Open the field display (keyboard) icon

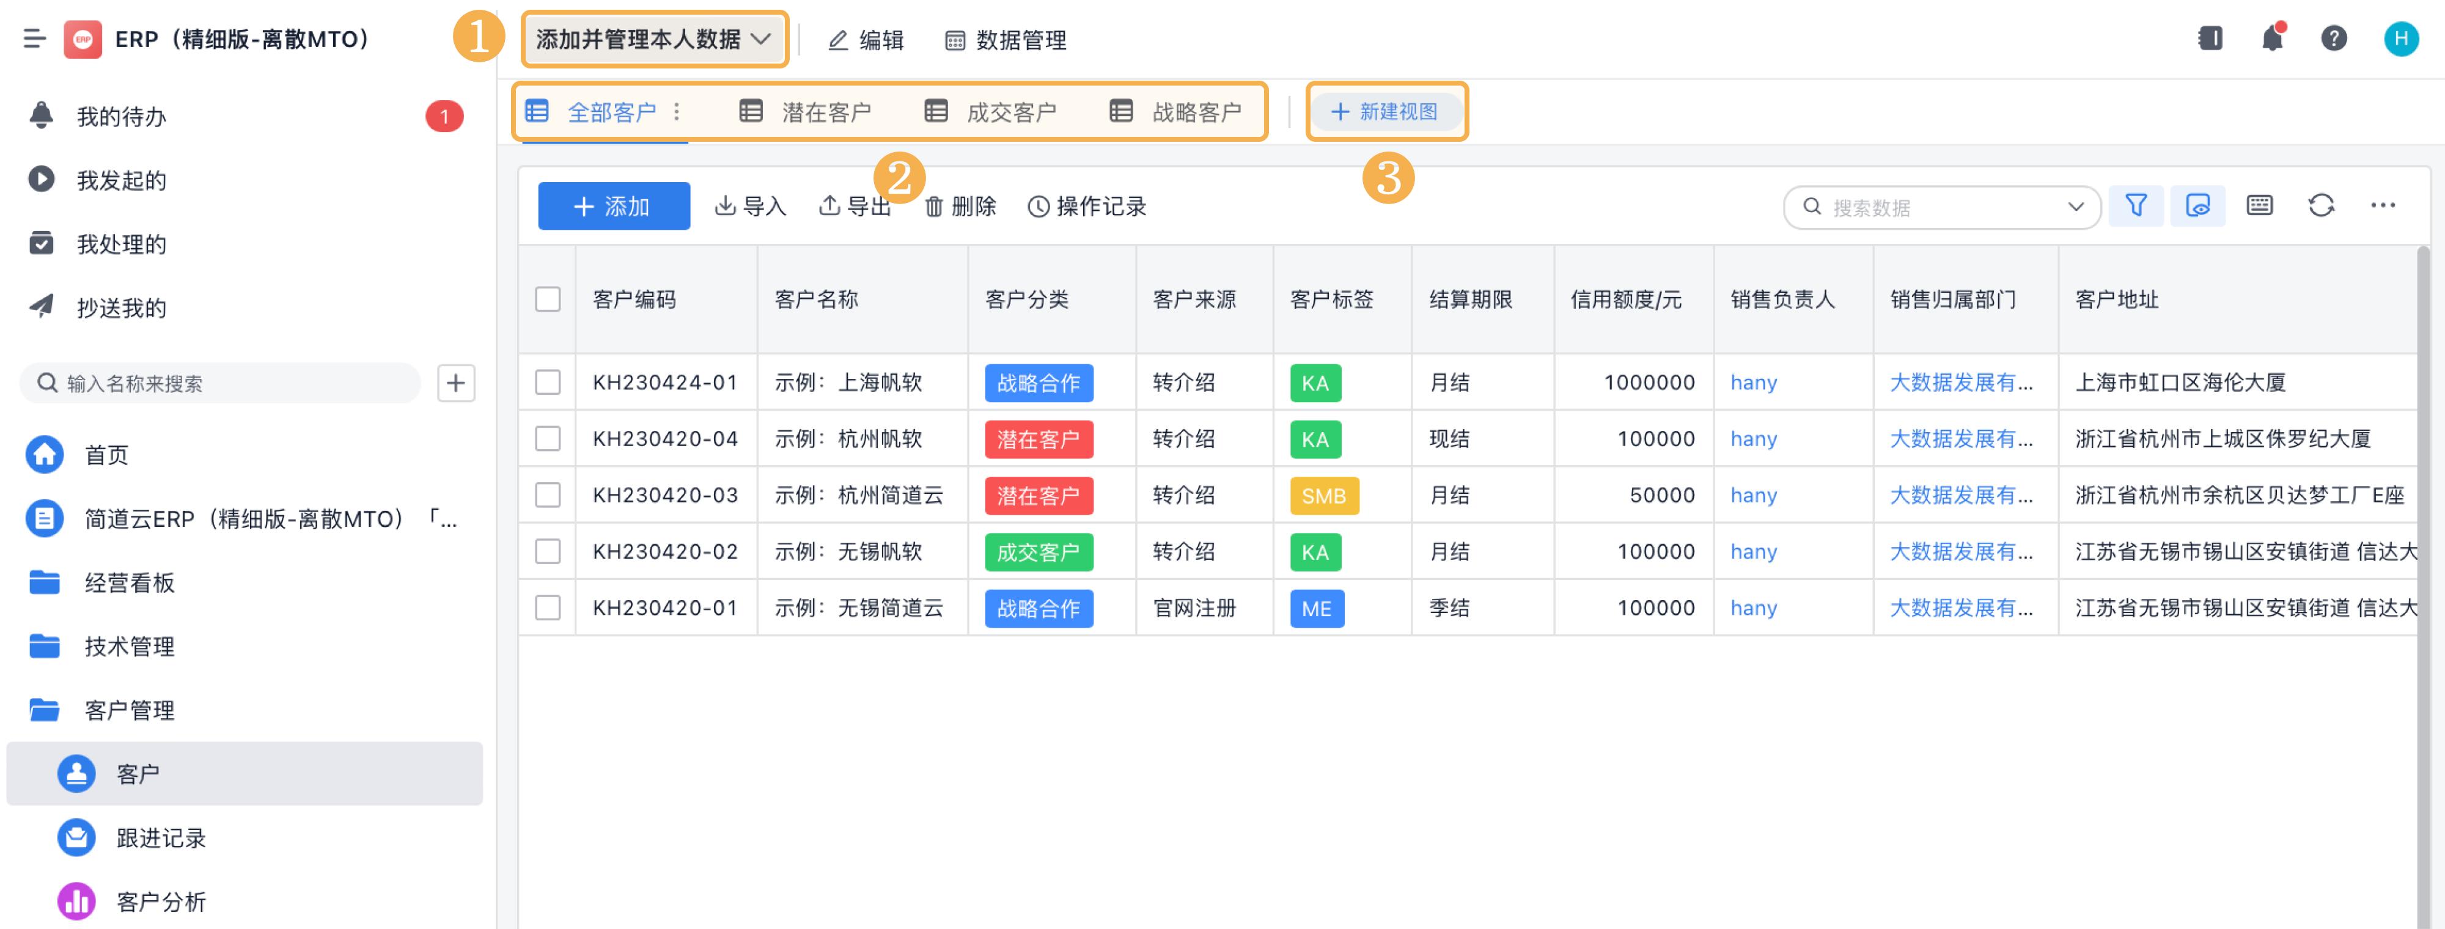point(2260,205)
